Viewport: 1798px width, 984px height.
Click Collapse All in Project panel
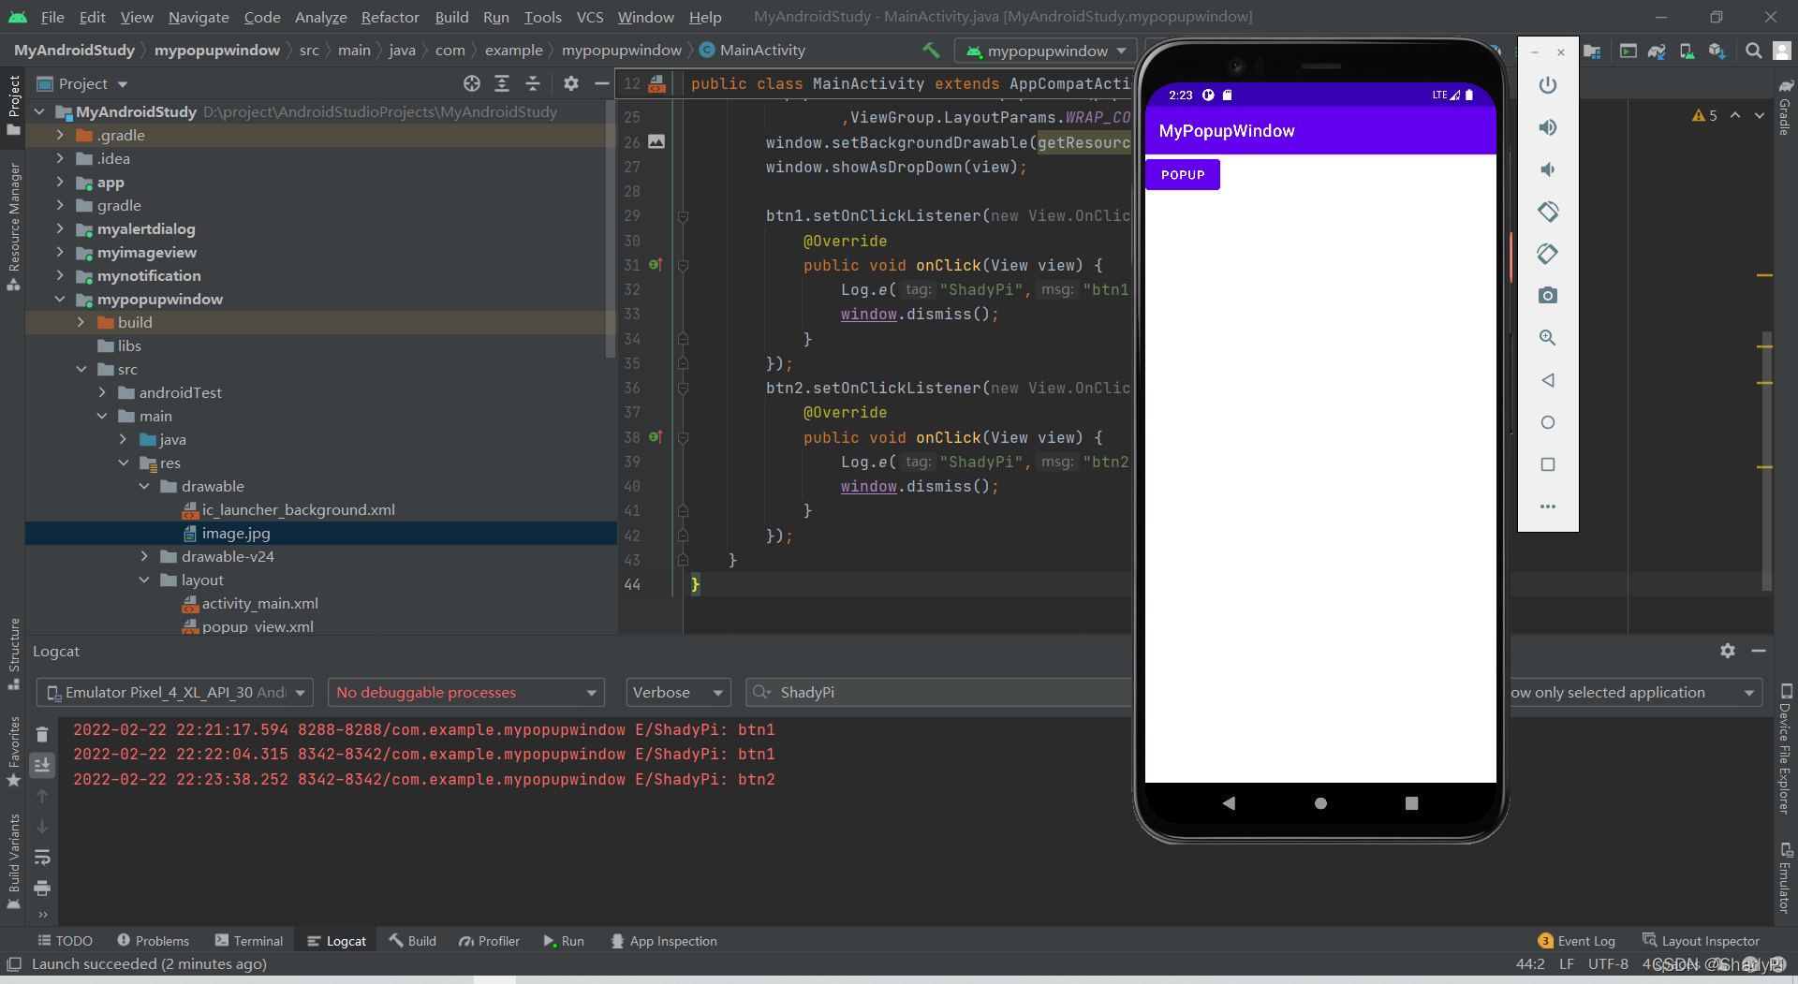[x=533, y=83]
